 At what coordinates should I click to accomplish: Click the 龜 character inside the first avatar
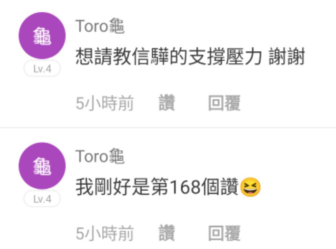tap(42, 36)
